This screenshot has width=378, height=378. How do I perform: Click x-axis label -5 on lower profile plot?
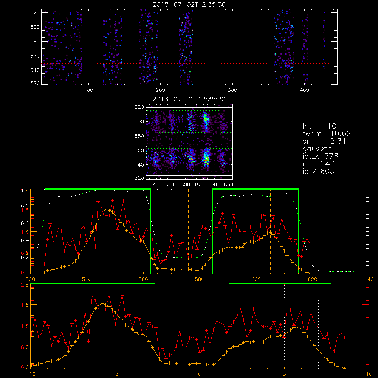click(x=115, y=374)
